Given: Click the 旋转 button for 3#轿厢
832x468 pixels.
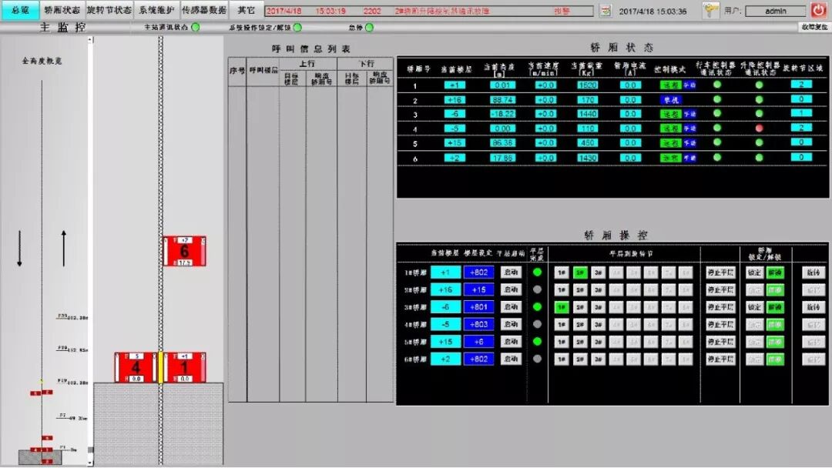Looking at the screenshot, I should click(x=812, y=307).
